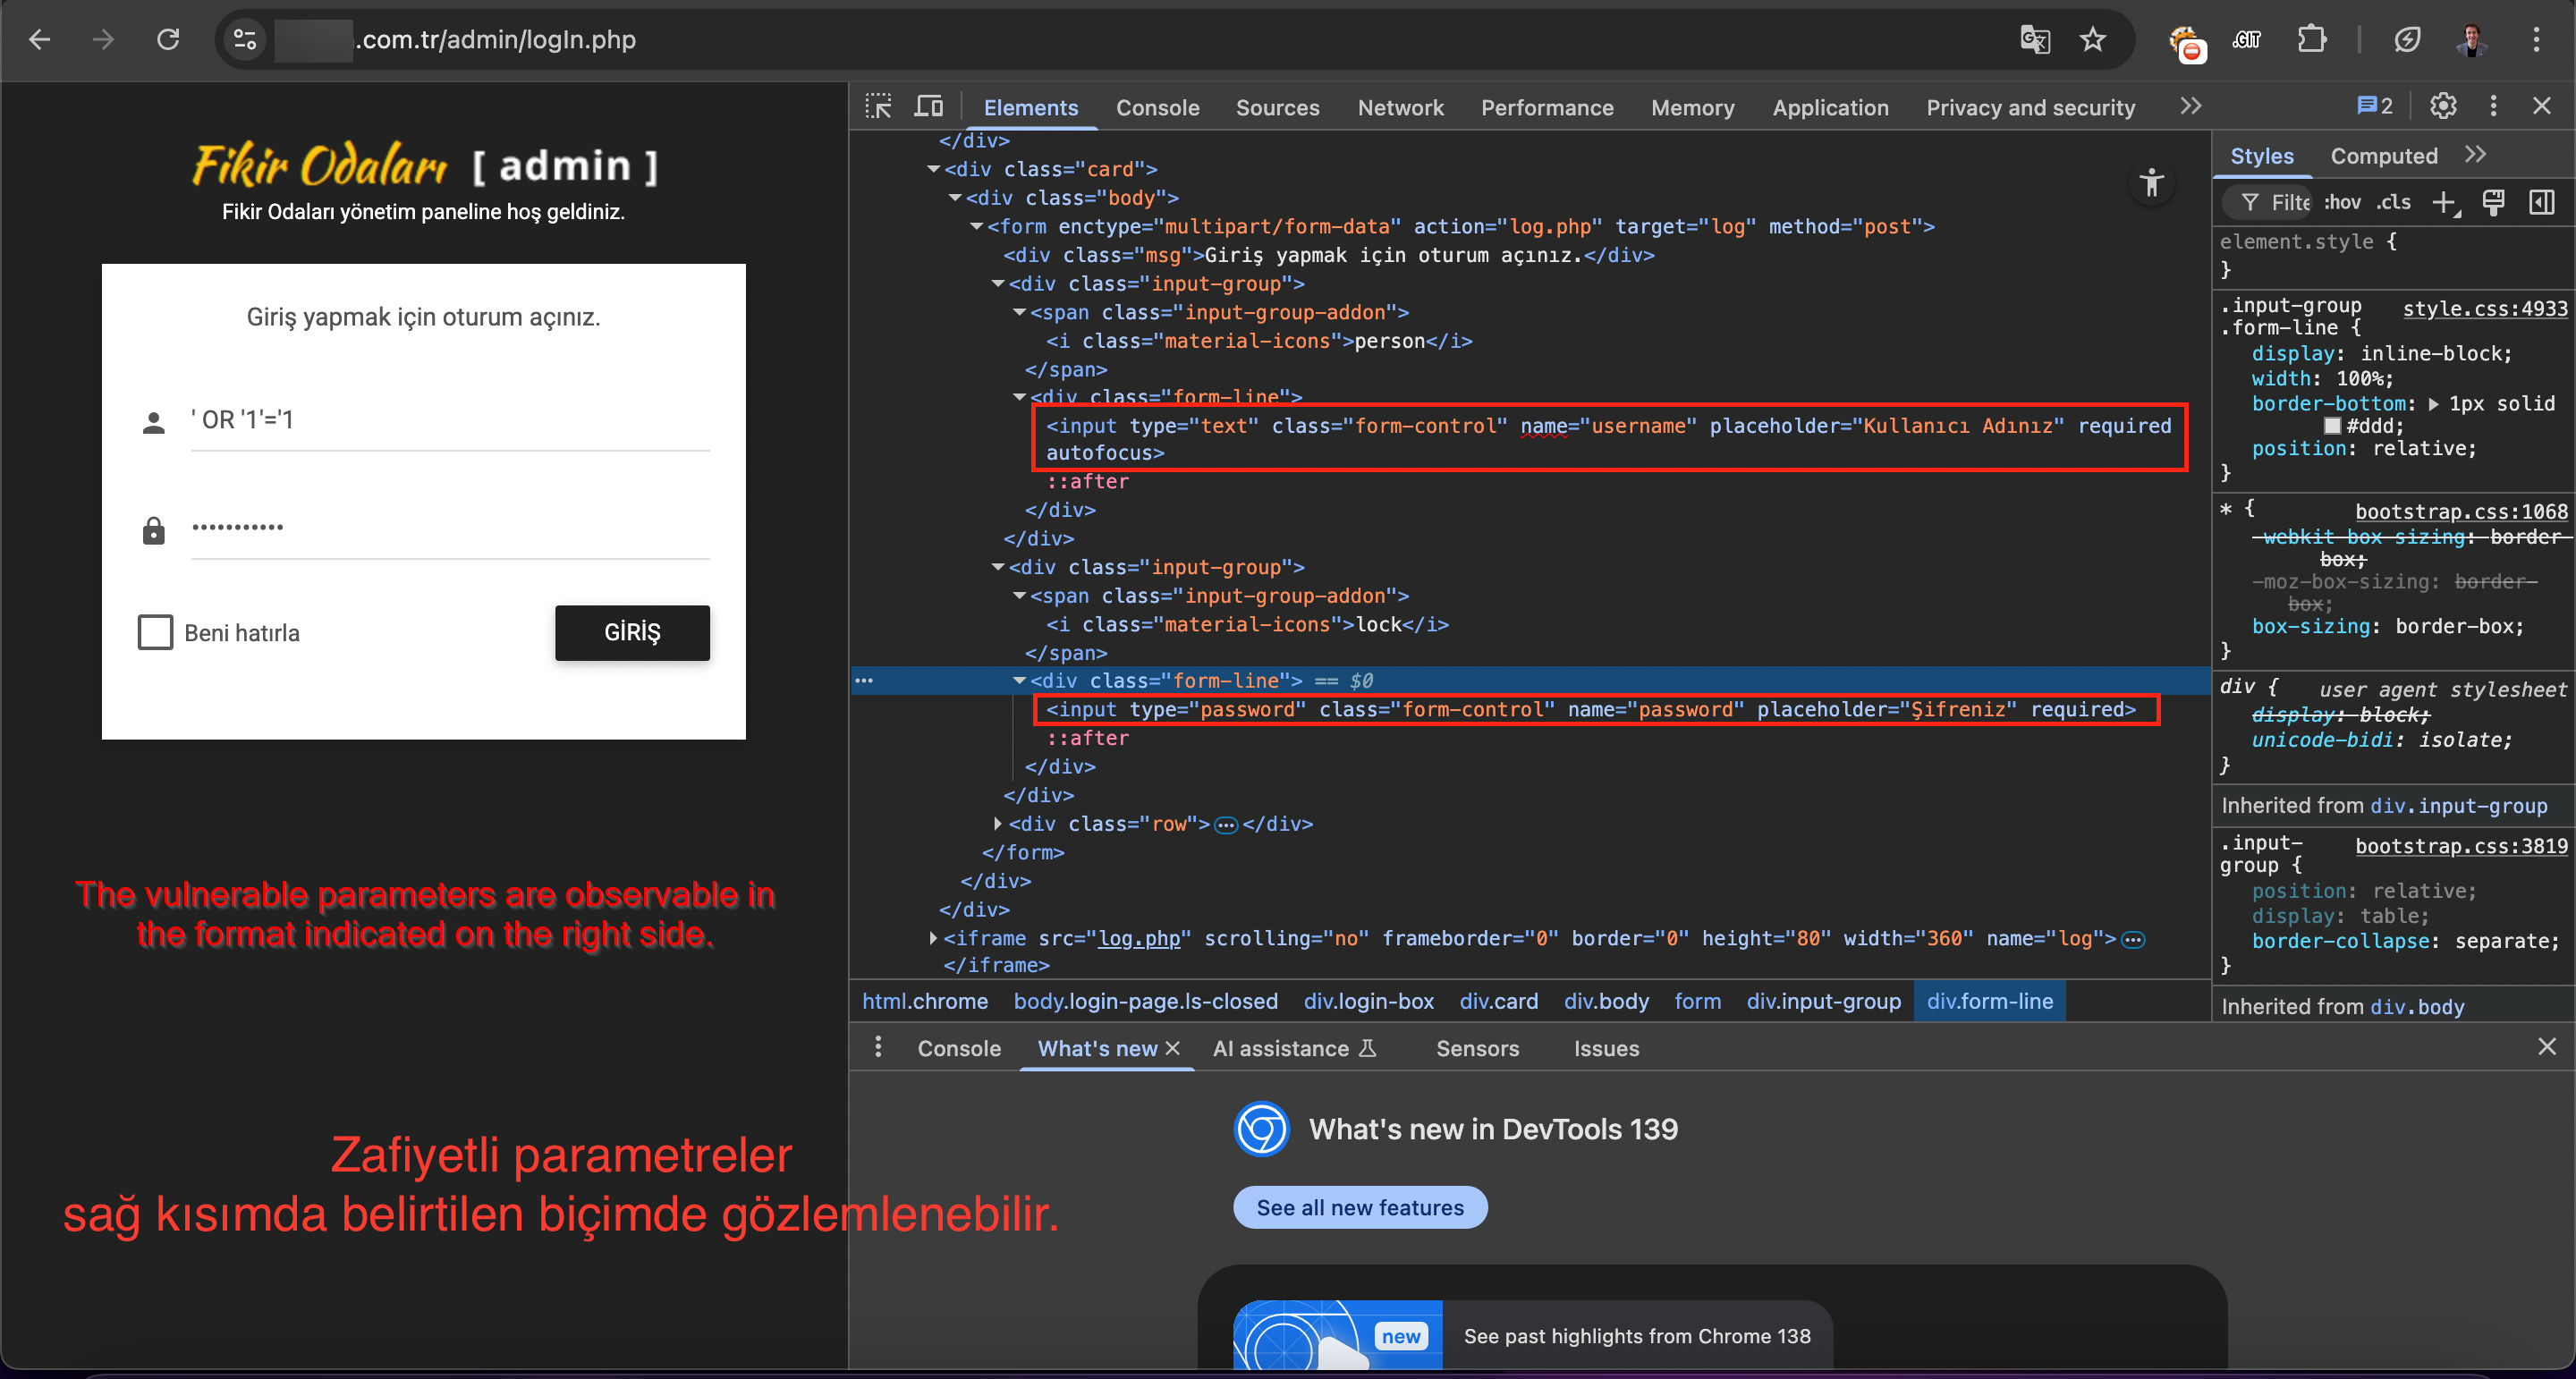This screenshot has height=1379, width=2576.
Task: Click the Google Translate icon in address bar
Action: tap(2034, 40)
